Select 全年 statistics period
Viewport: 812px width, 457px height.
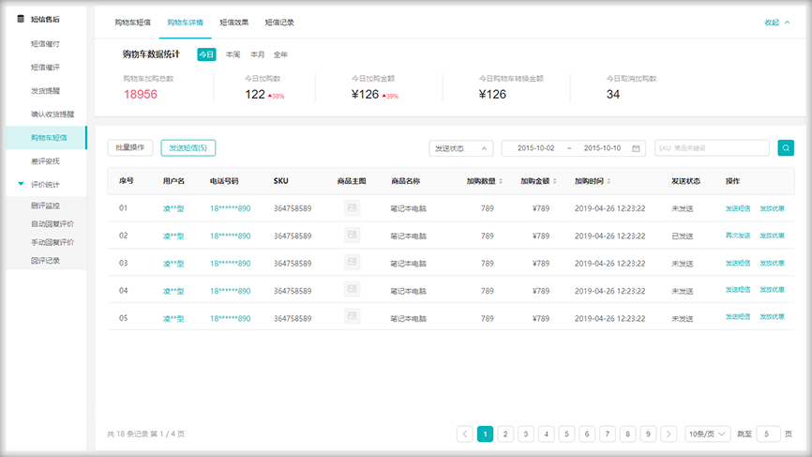click(x=280, y=54)
